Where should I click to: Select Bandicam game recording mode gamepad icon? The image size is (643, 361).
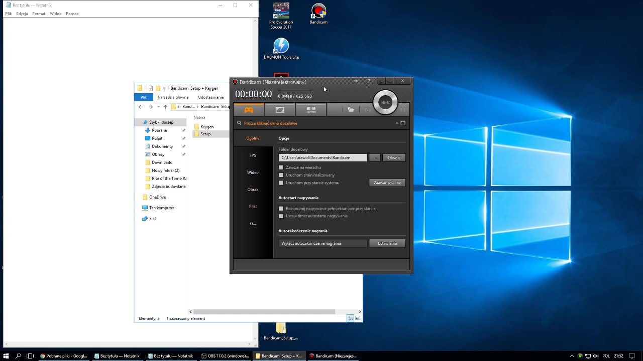(x=249, y=110)
